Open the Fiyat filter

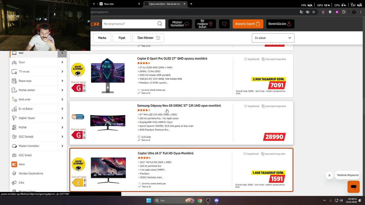coord(122,38)
